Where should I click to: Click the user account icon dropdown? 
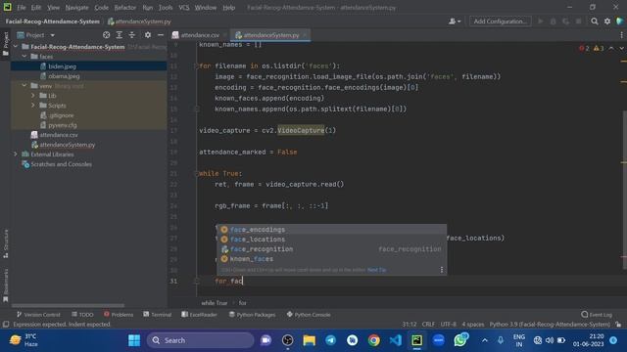pos(455,22)
